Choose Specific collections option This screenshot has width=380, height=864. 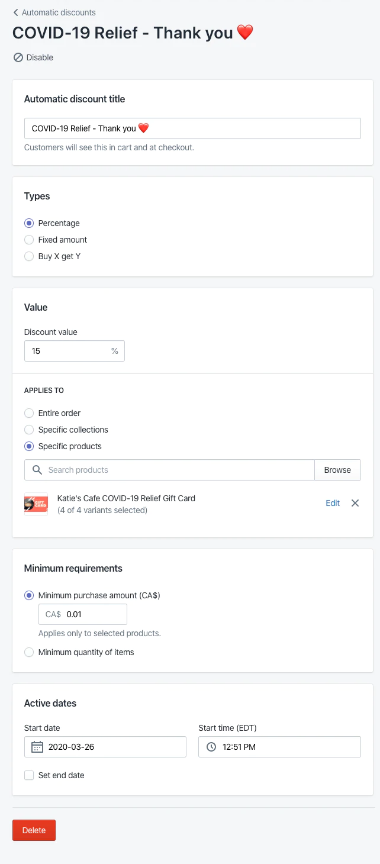(29, 430)
